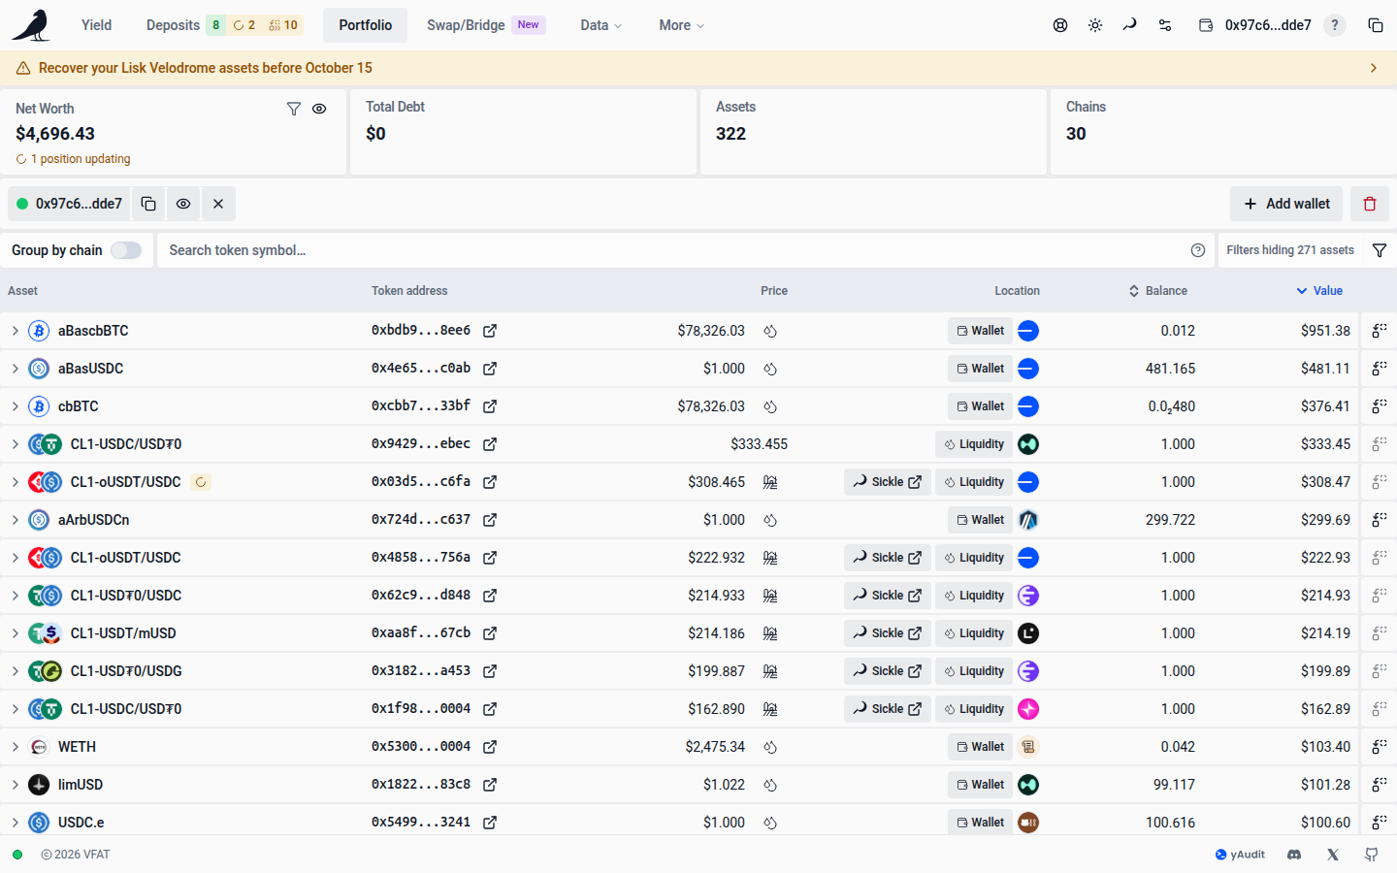This screenshot has height=873, width=1397.
Task: Click actions icon on aBascbBTC row
Action: click(1379, 331)
